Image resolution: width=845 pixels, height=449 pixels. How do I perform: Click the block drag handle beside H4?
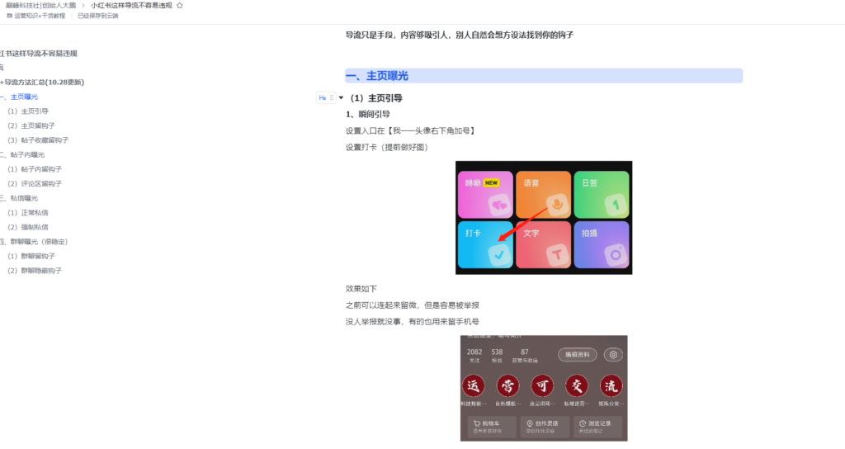point(332,98)
